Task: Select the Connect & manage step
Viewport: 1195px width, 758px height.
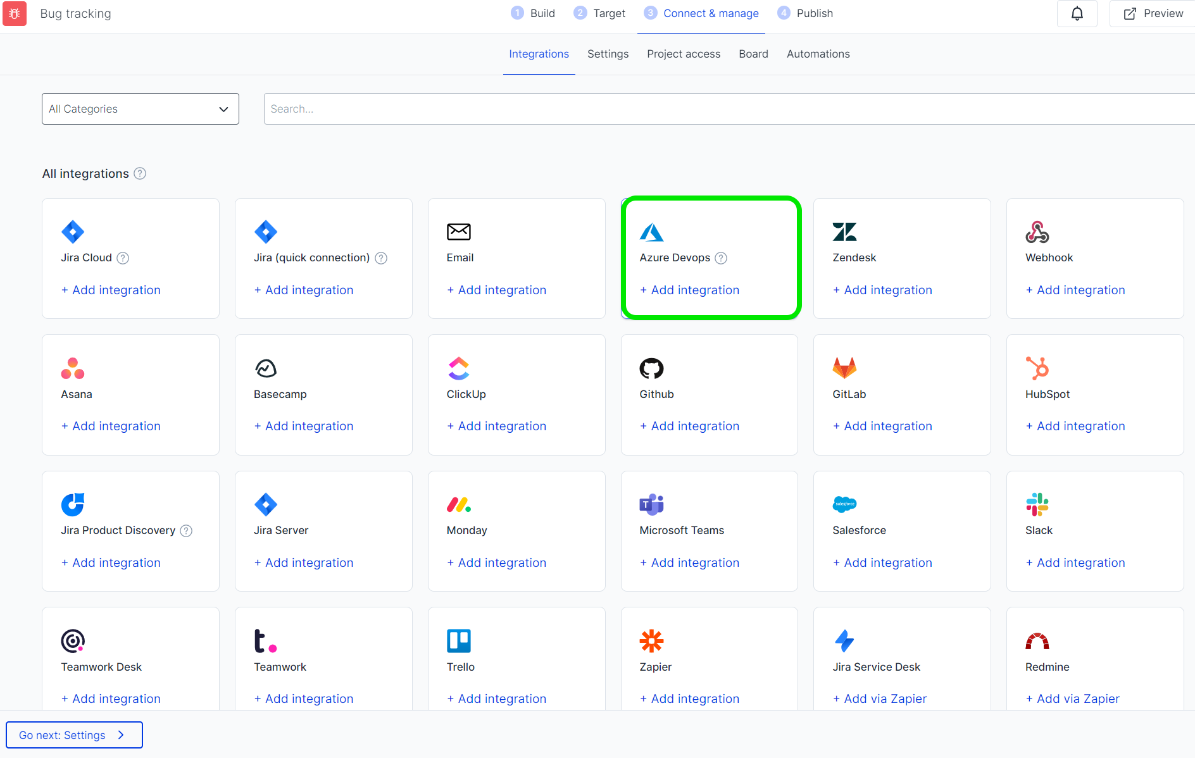Action: pos(701,13)
